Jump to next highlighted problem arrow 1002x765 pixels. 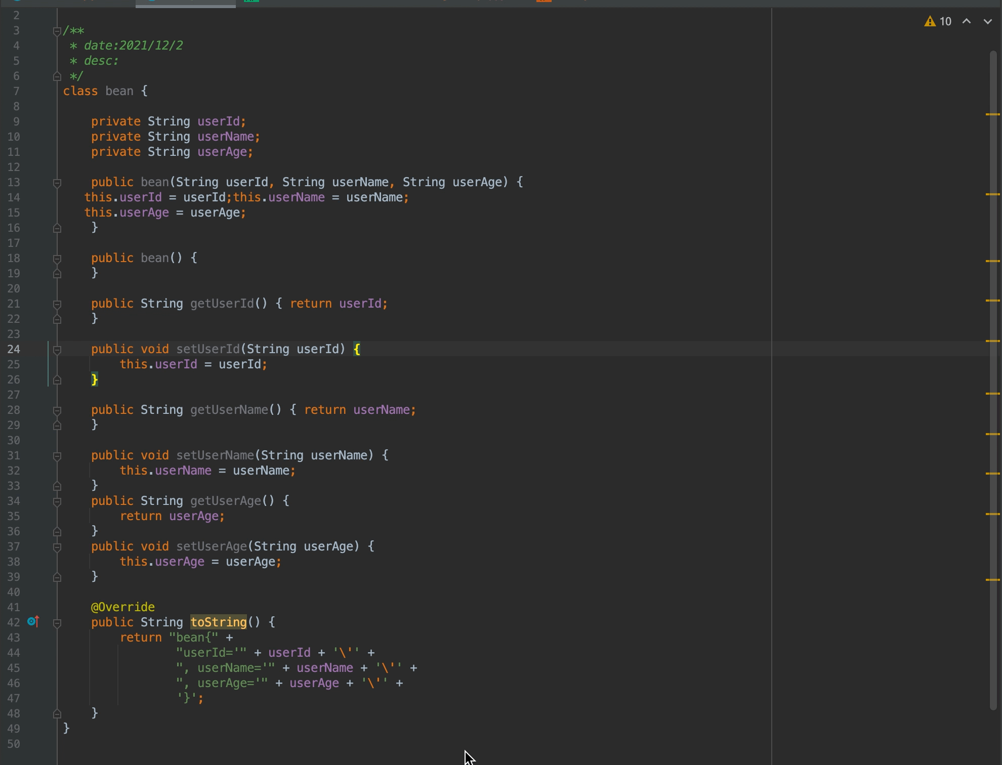coord(987,21)
